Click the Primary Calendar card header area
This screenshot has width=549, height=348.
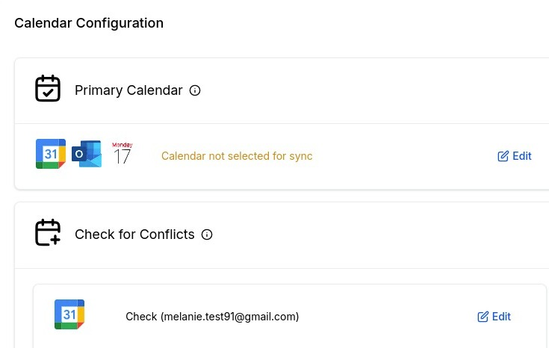point(282,90)
